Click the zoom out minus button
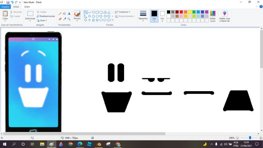The height and width of the screenshot is (148, 263). point(237,138)
